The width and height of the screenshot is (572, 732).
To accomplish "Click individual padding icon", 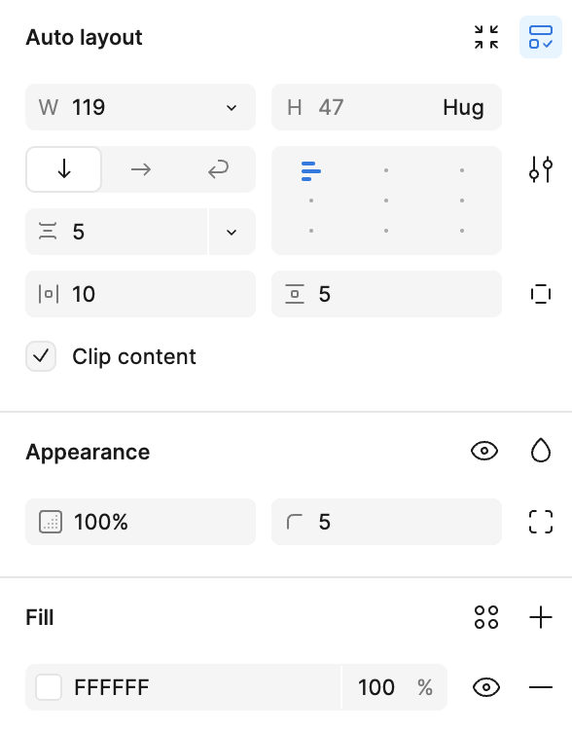I will (x=541, y=294).
